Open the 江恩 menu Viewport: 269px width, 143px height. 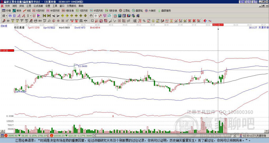coord(29,6)
